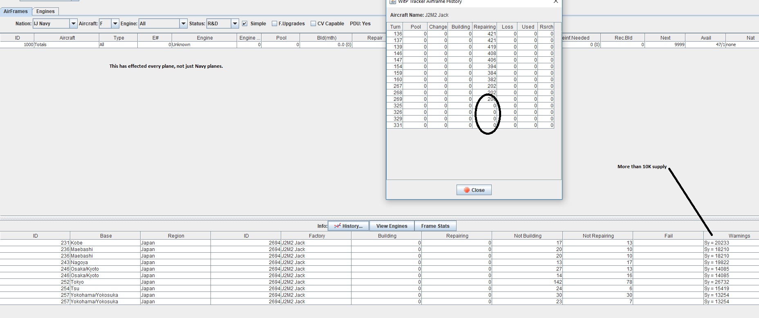Open the Engine dropdown showing All

[184, 24]
